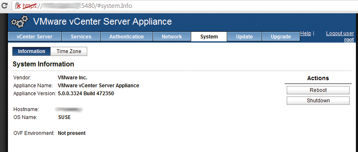Click Appliance Name value text
The width and height of the screenshot is (358, 152).
(x=99, y=86)
